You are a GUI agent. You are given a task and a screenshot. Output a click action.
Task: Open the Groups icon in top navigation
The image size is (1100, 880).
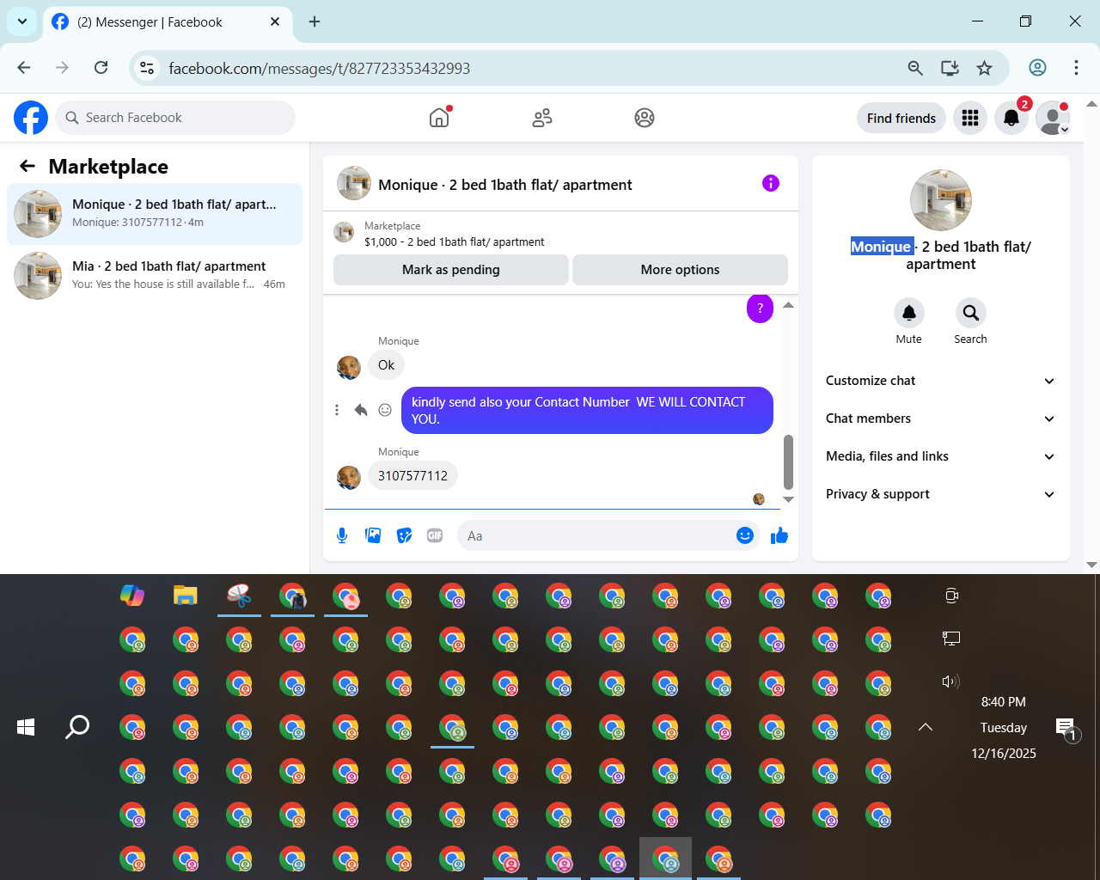(x=645, y=118)
